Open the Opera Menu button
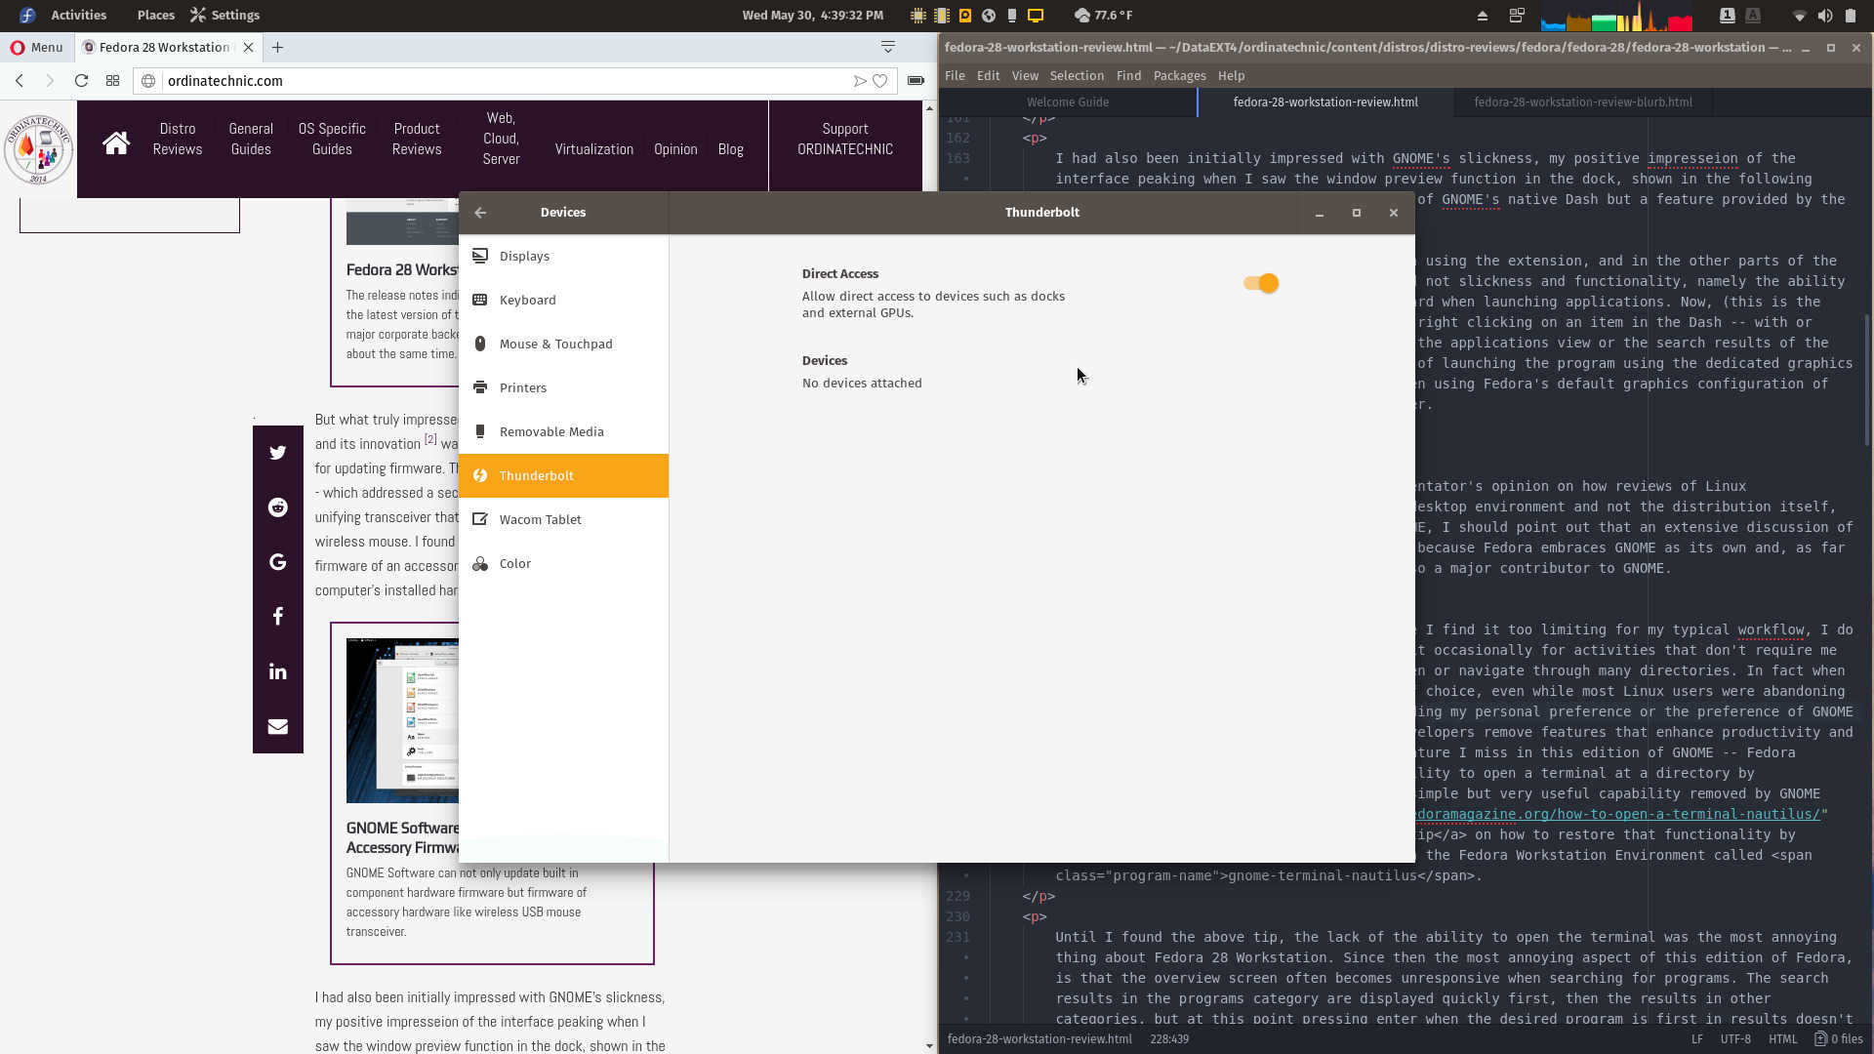Viewport: 1874px width, 1054px height. 37,47
